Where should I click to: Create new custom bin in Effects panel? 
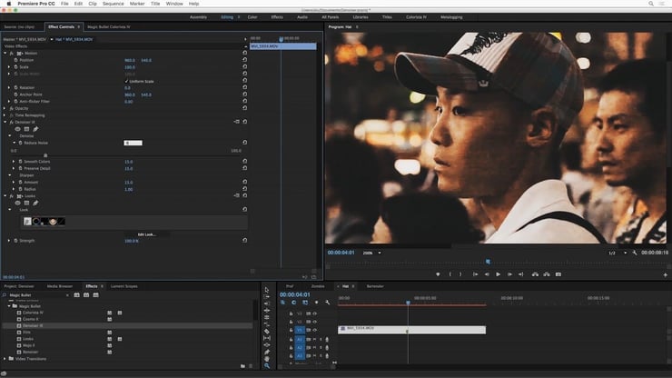[x=242, y=365]
